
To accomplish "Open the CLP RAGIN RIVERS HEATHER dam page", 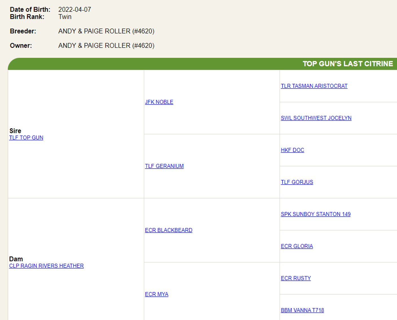I will point(46,266).
